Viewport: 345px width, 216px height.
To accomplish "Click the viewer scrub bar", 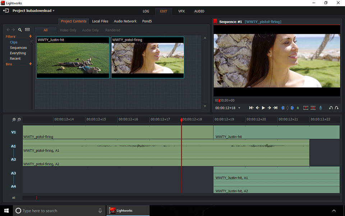I will click(x=277, y=100).
